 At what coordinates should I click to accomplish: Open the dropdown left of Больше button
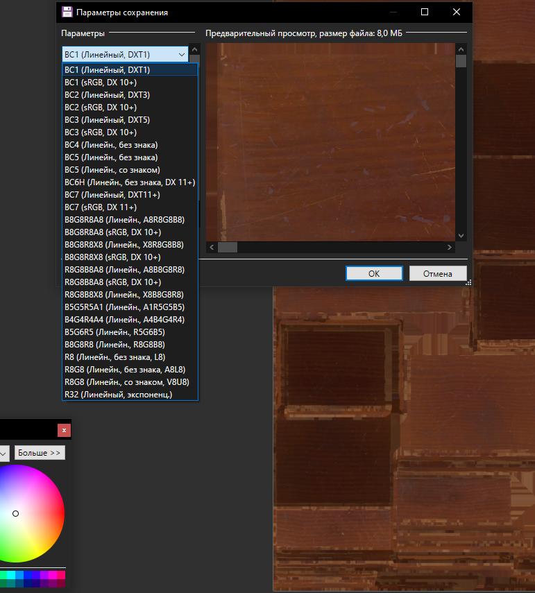coord(3,453)
